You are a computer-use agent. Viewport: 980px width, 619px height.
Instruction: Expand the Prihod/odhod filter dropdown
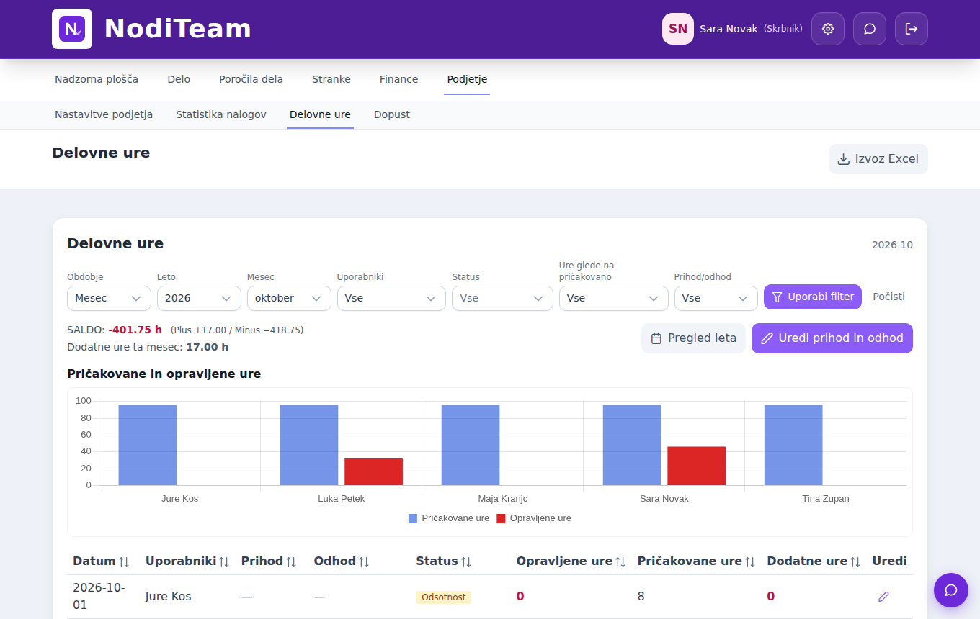716,298
